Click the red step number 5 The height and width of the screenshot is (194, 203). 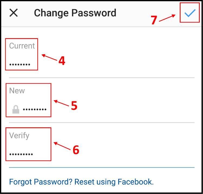(74, 105)
